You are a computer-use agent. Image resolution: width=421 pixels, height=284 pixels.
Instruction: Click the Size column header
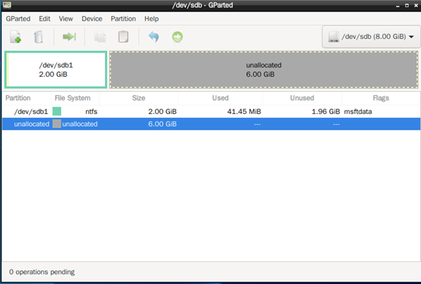(x=138, y=98)
